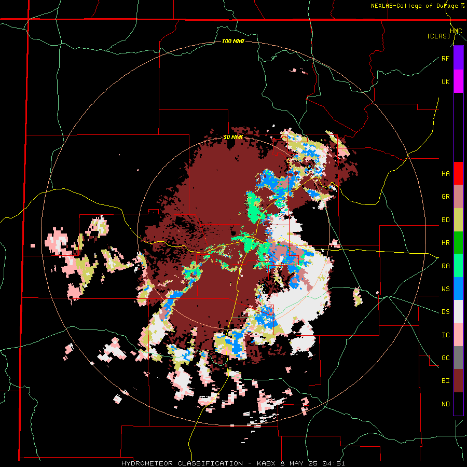Click the RF purple legend swatch
This screenshot has width=467, height=467.
[458, 58]
